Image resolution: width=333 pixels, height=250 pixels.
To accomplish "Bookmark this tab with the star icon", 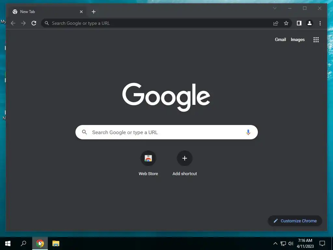I will [286, 23].
